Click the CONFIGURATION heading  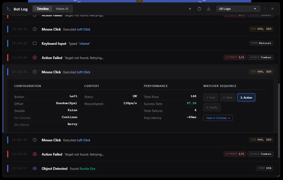point(28,86)
